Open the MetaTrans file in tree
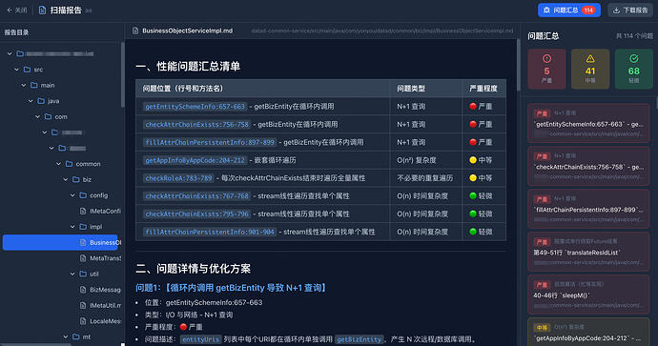 pyautogui.click(x=100, y=258)
